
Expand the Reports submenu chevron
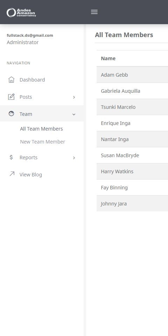74,158
